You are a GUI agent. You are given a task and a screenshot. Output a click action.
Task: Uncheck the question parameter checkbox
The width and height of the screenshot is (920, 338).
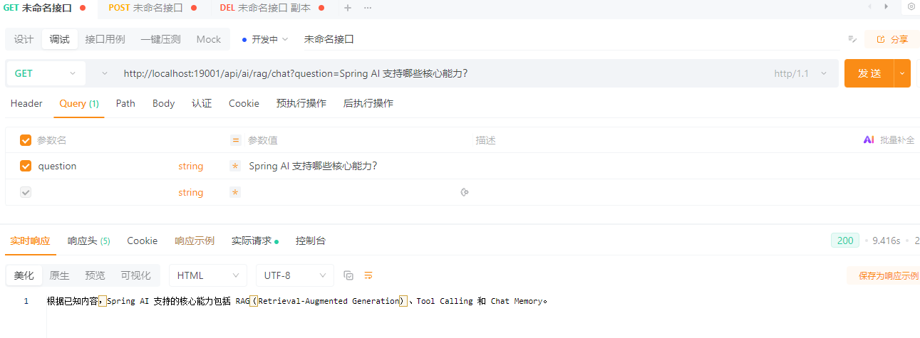coord(26,166)
